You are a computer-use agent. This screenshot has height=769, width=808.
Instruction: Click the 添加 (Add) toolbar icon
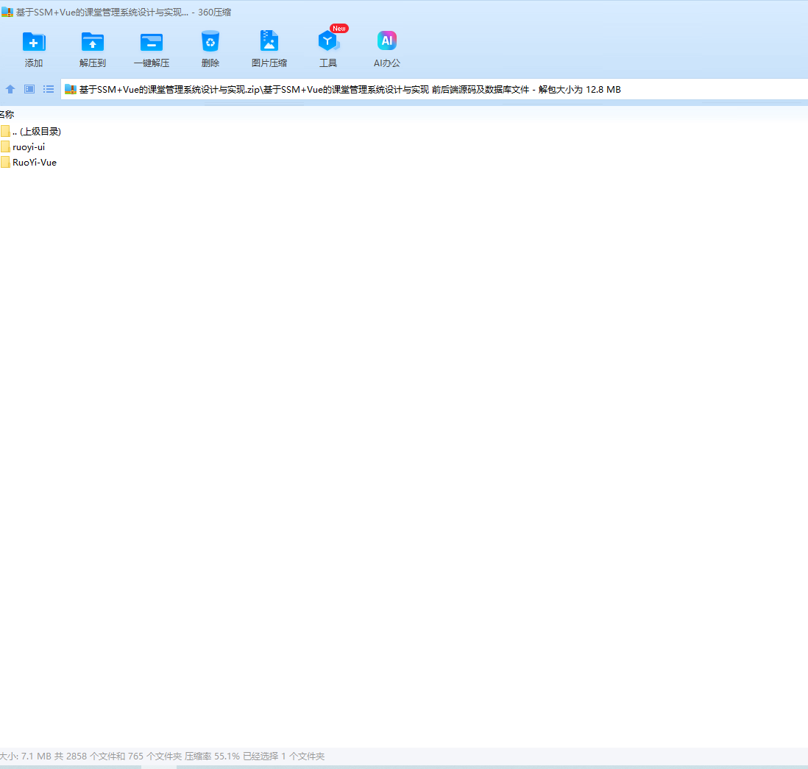click(x=34, y=42)
